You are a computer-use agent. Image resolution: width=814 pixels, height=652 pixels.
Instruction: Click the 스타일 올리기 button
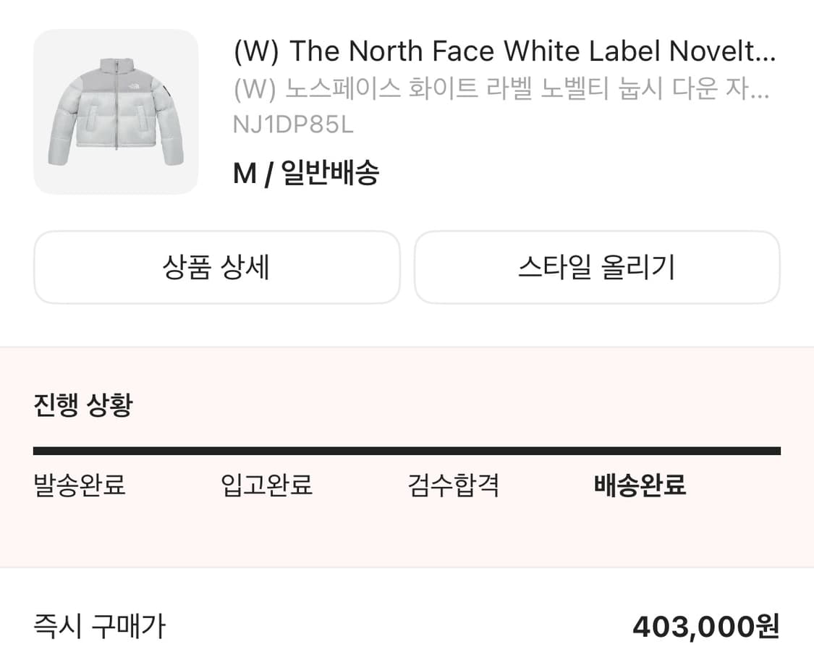click(x=596, y=268)
